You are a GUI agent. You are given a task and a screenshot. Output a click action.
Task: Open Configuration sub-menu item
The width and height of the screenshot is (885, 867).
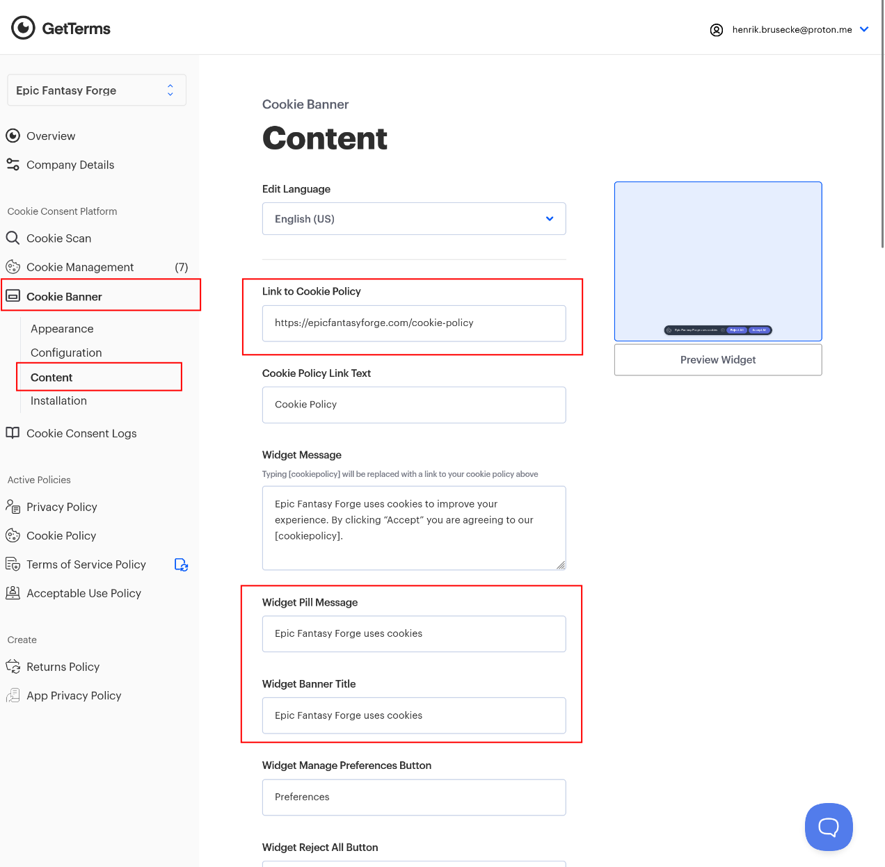(66, 353)
